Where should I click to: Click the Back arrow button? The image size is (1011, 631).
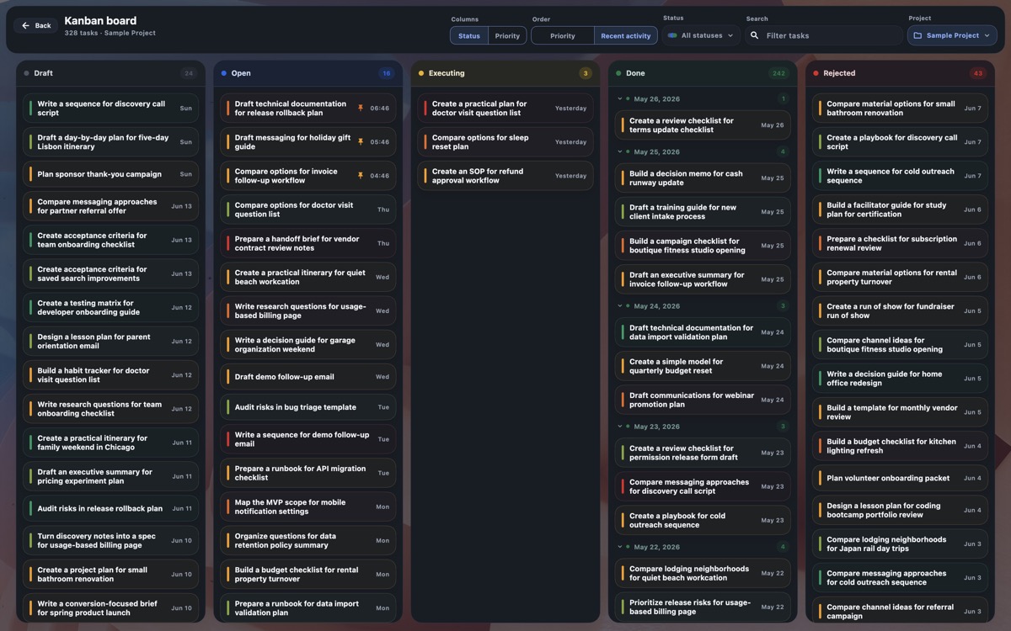(x=36, y=25)
